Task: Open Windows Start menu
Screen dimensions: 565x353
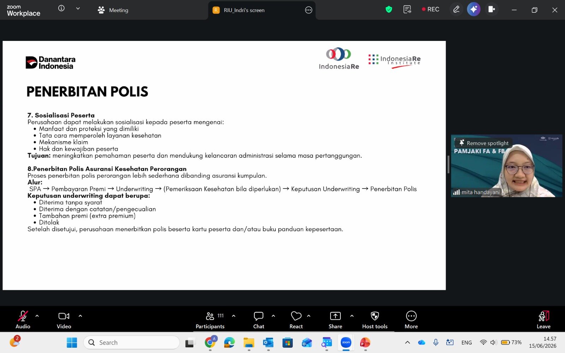Action: (x=72, y=342)
